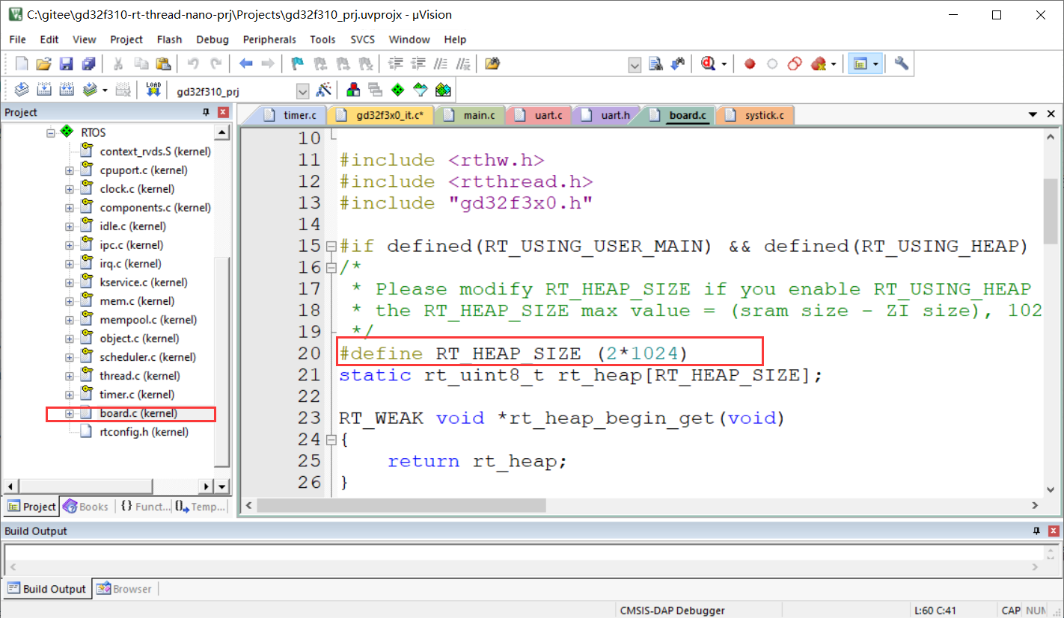
Task: Click the Save file icon
Action: click(66, 64)
